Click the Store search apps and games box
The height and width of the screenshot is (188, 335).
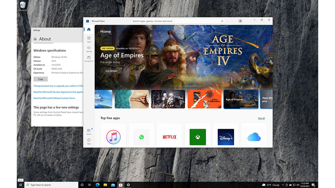click(x=176, y=21)
